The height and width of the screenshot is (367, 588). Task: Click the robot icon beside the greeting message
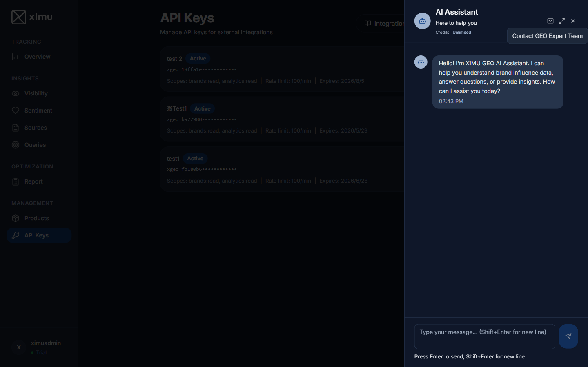421,62
